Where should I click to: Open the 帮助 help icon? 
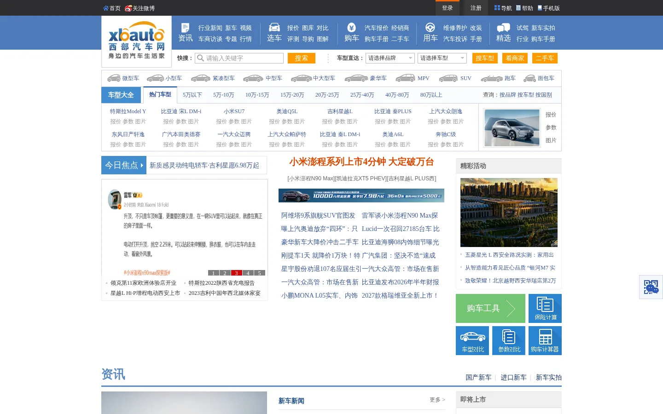tap(518, 8)
